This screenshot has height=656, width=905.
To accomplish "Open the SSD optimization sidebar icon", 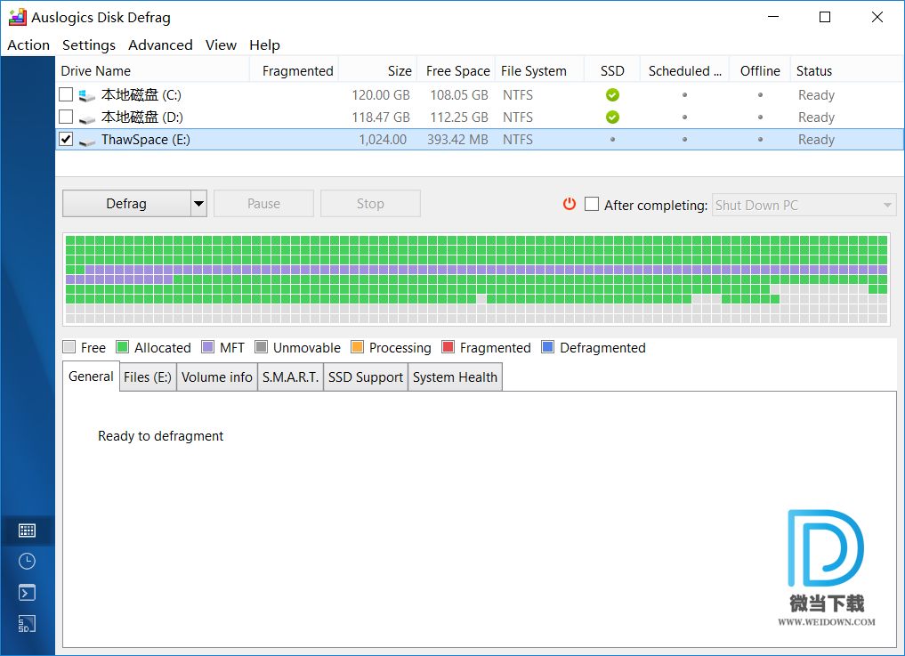I will coord(27,624).
